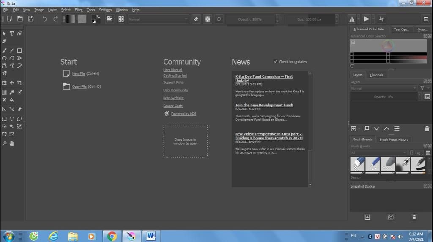Toggle the Vertical Mirror tool

pos(366,19)
